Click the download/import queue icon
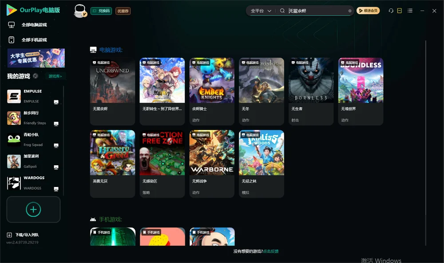This screenshot has width=444, height=263. click(x=9, y=235)
